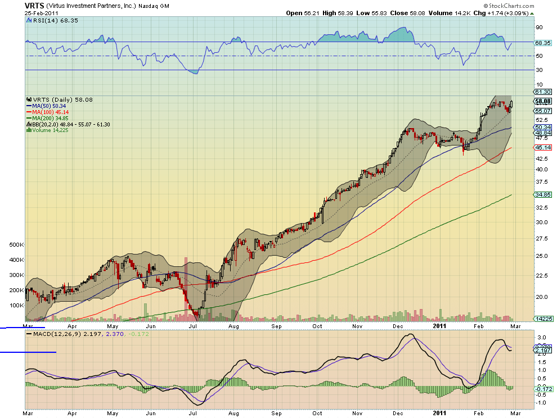
Task: Select the High 58.39 quote value
Action: 338,13
